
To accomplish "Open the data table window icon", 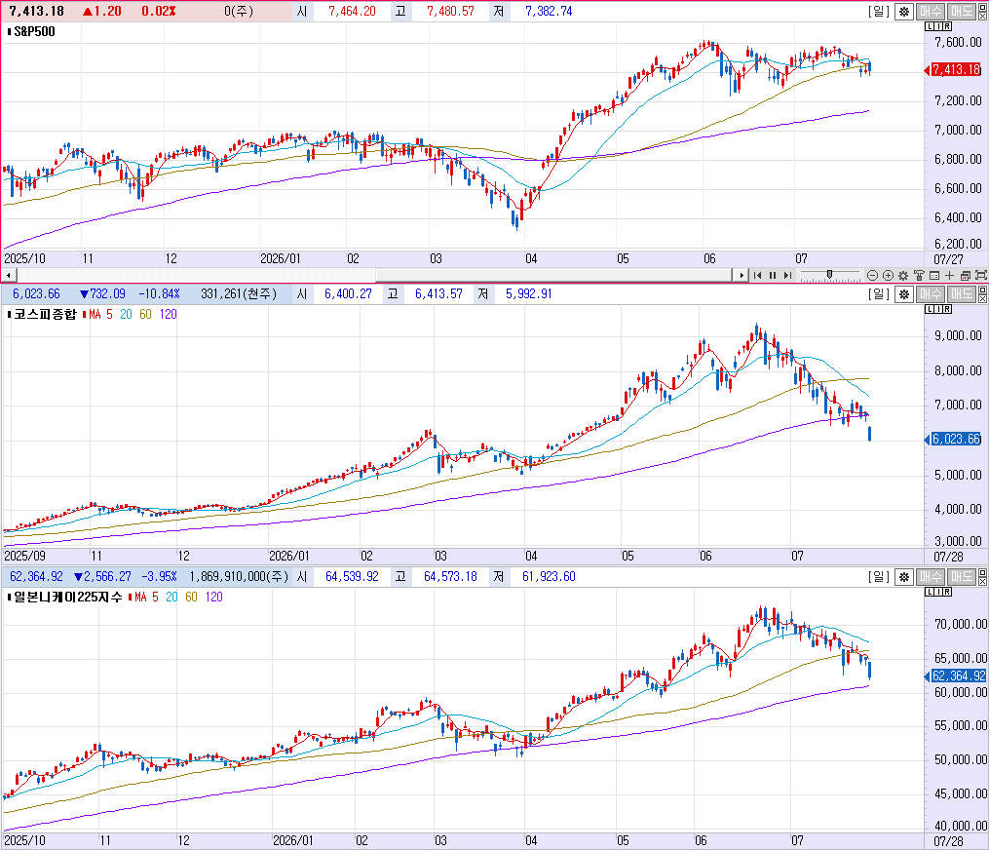I will pos(934,275).
